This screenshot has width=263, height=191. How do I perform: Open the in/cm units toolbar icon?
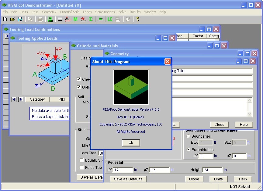pyautogui.click(x=50, y=19)
